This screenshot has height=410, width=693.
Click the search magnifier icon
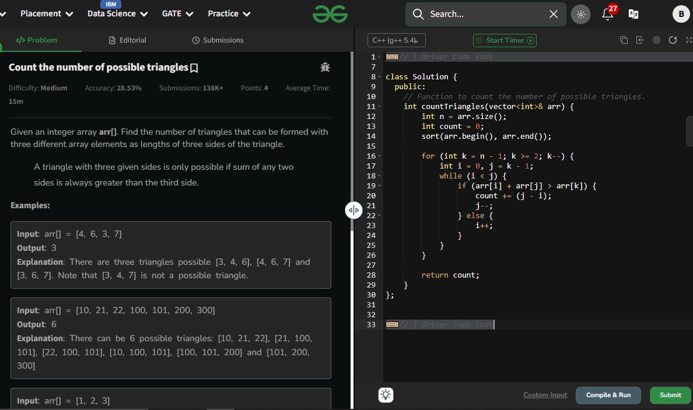pyautogui.click(x=418, y=14)
